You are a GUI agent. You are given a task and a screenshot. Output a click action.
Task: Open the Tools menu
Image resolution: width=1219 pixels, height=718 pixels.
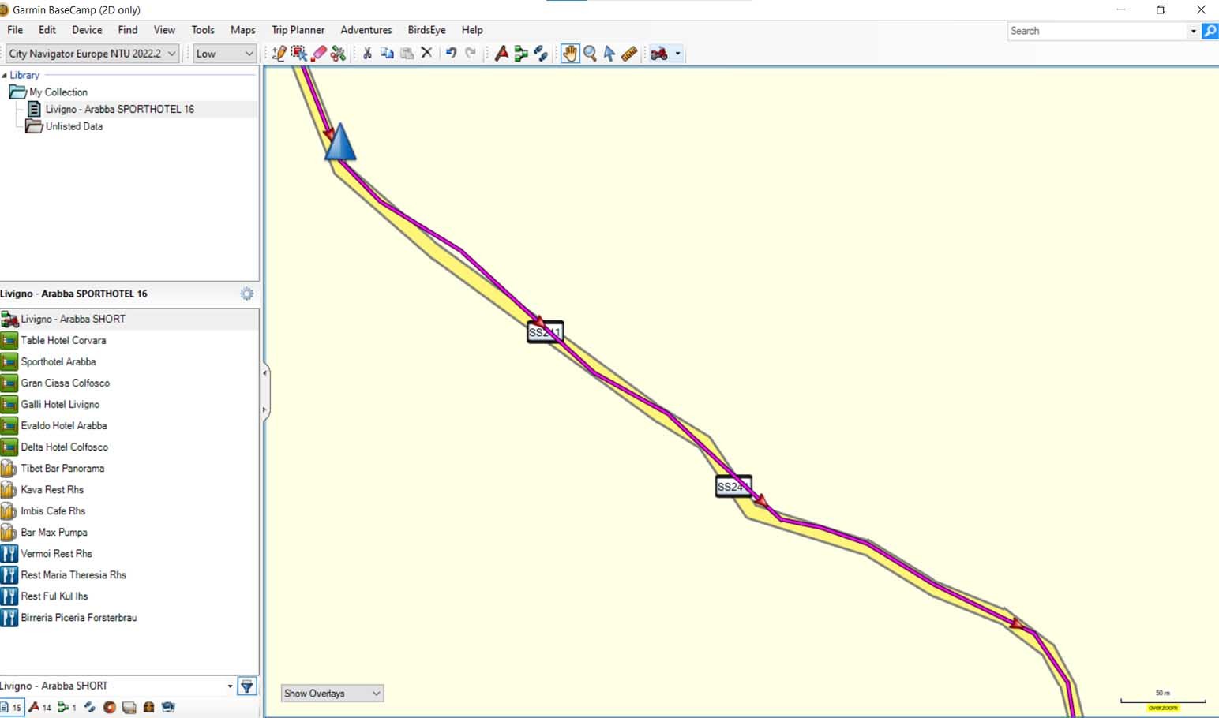[x=203, y=30]
